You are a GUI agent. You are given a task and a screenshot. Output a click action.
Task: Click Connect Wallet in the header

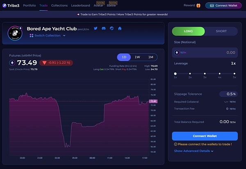pos(223,5)
